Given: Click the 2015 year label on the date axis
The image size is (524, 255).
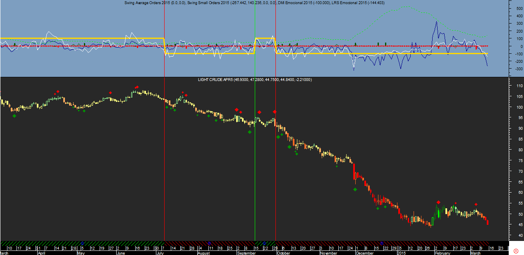Looking at the screenshot, I should tap(402, 253).
